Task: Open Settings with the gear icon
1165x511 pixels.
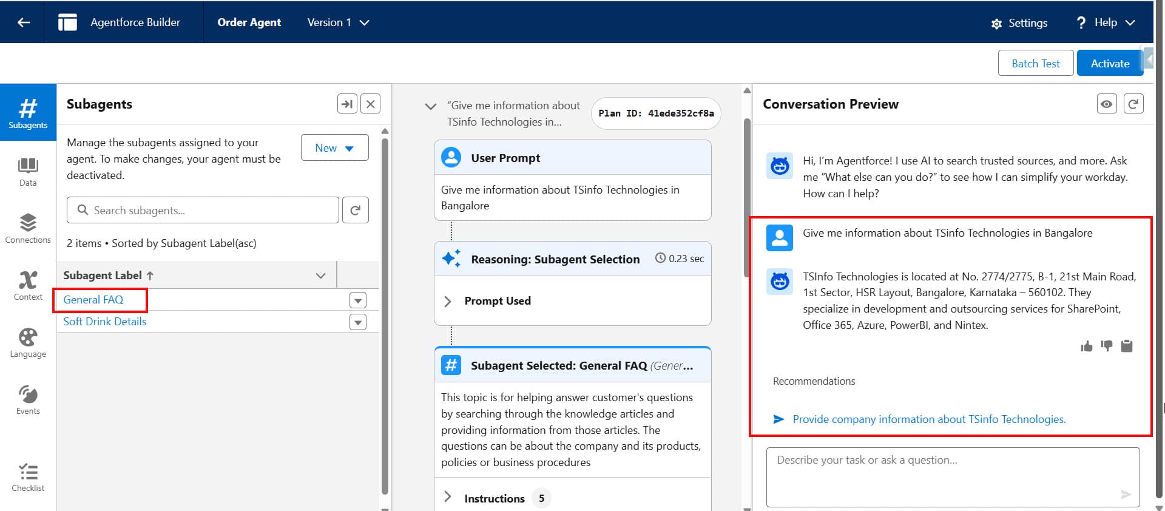Action: click(x=1019, y=23)
